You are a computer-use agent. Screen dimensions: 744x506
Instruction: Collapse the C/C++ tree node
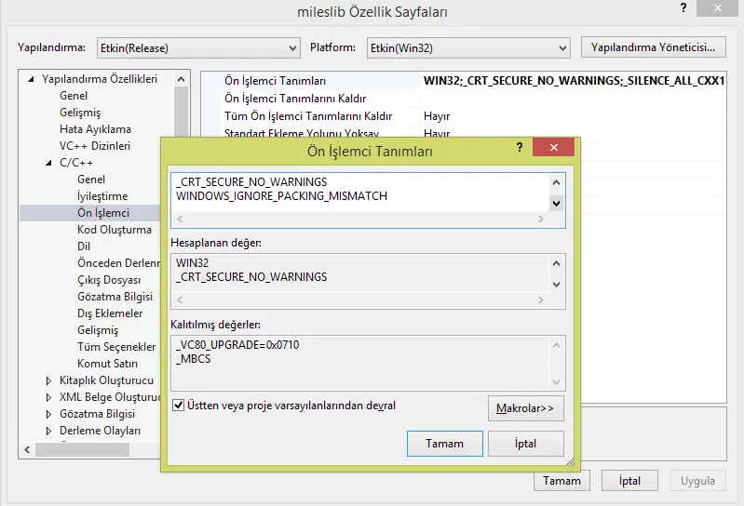[50, 163]
